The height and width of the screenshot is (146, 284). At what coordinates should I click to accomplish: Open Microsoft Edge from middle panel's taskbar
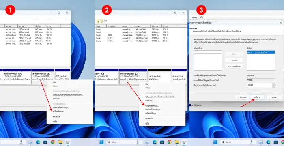tap(155, 142)
